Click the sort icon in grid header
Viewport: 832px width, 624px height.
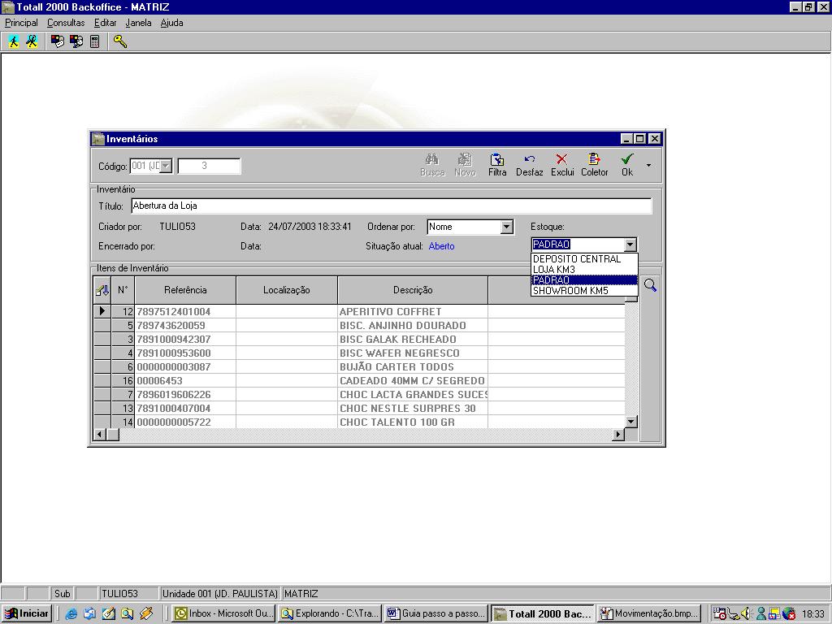coord(102,290)
